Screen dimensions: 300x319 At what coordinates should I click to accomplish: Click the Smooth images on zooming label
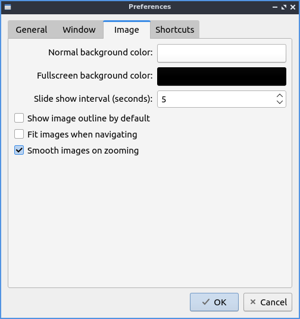(83, 151)
